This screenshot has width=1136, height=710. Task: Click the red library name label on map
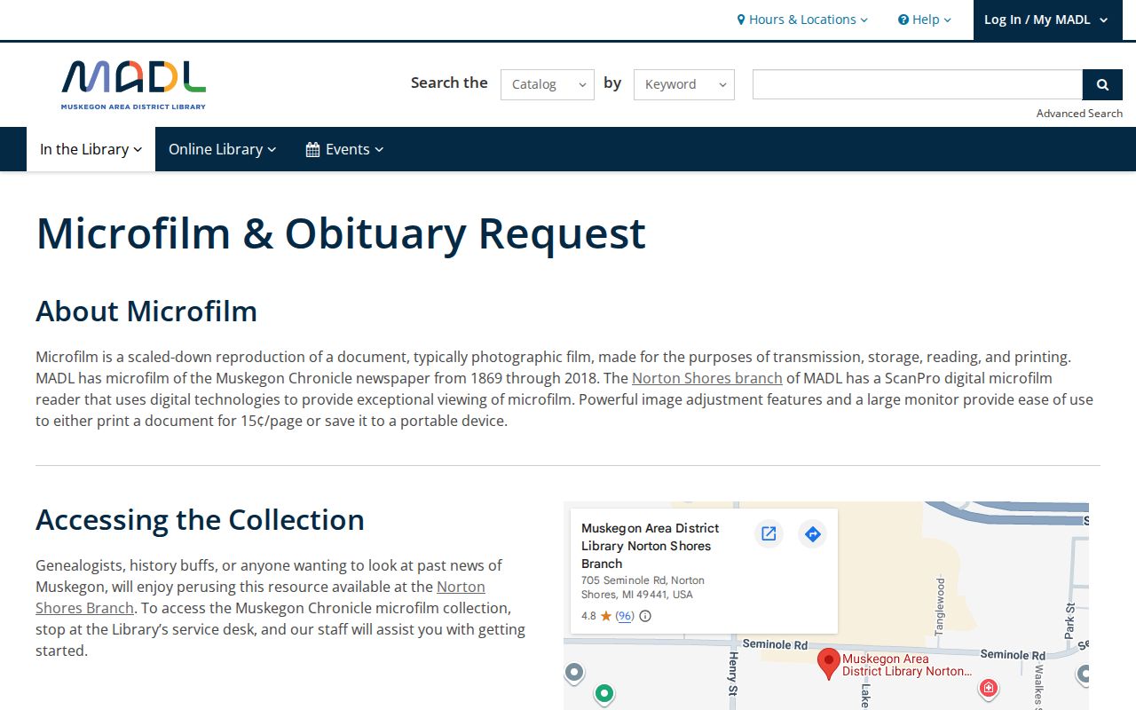point(907,665)
